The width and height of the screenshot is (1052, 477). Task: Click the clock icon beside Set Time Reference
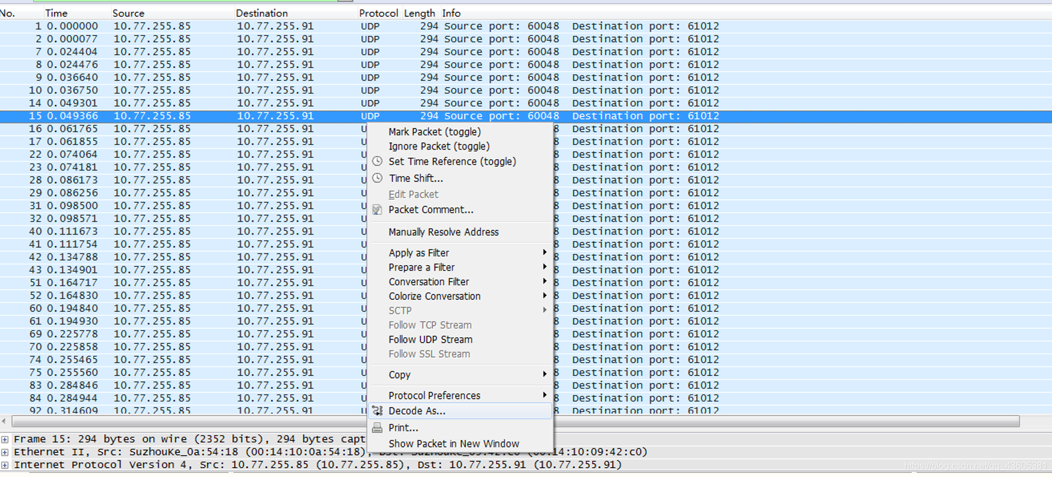(x=377, y=161)
